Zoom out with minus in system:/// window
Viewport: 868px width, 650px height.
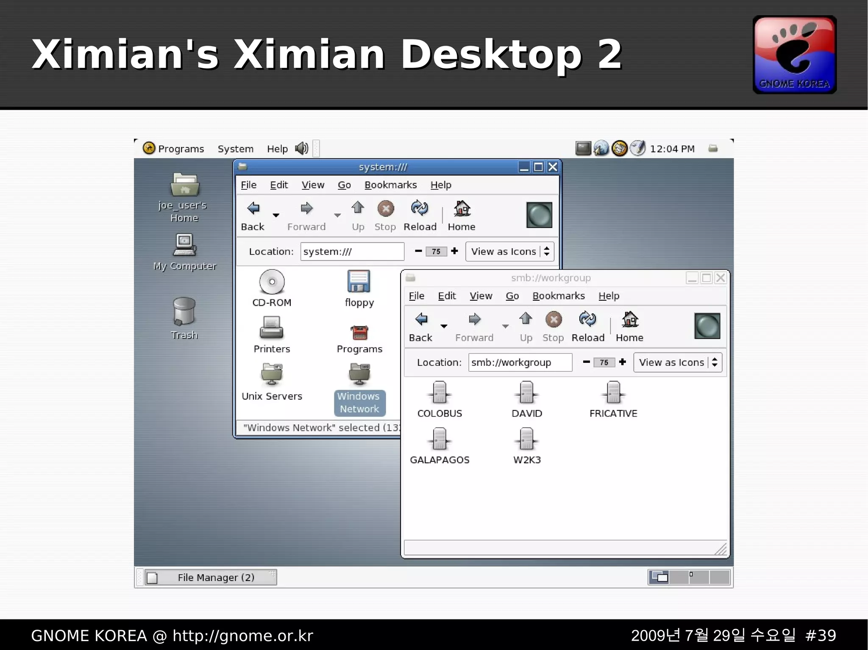(418, 251)
